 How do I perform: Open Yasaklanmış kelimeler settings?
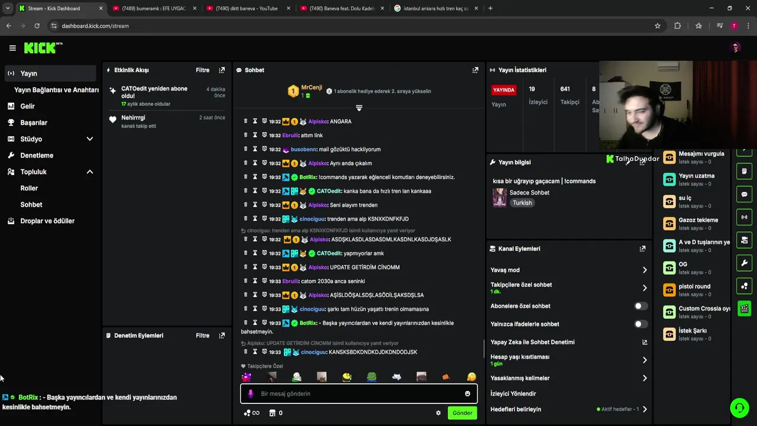pyautogui.click(x=645, y=378)
